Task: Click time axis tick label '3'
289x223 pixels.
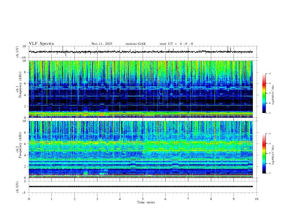Action: pyautogui.click(x=97, y=199)
